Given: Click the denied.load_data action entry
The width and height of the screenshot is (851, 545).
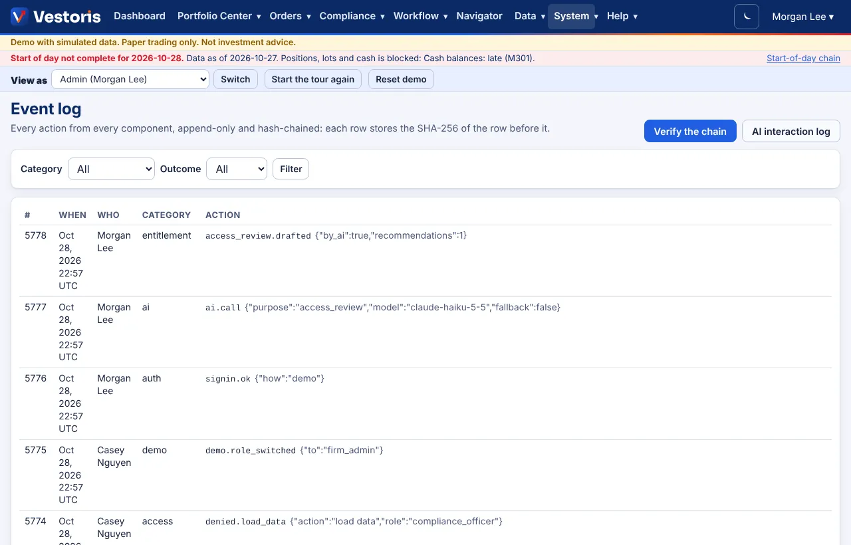Looking at the screenshot, I should click(x=245, y=521).
